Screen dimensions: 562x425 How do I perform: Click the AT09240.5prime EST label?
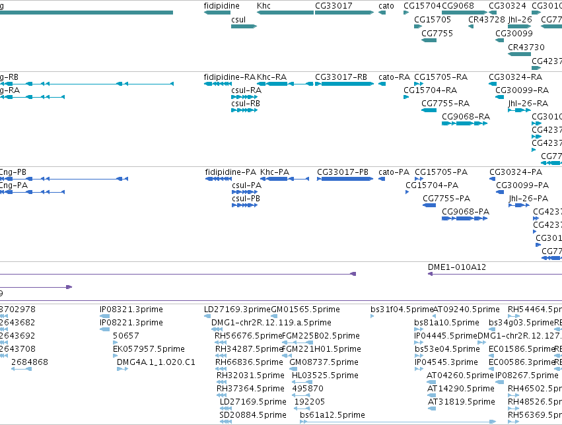click(466, 310)
